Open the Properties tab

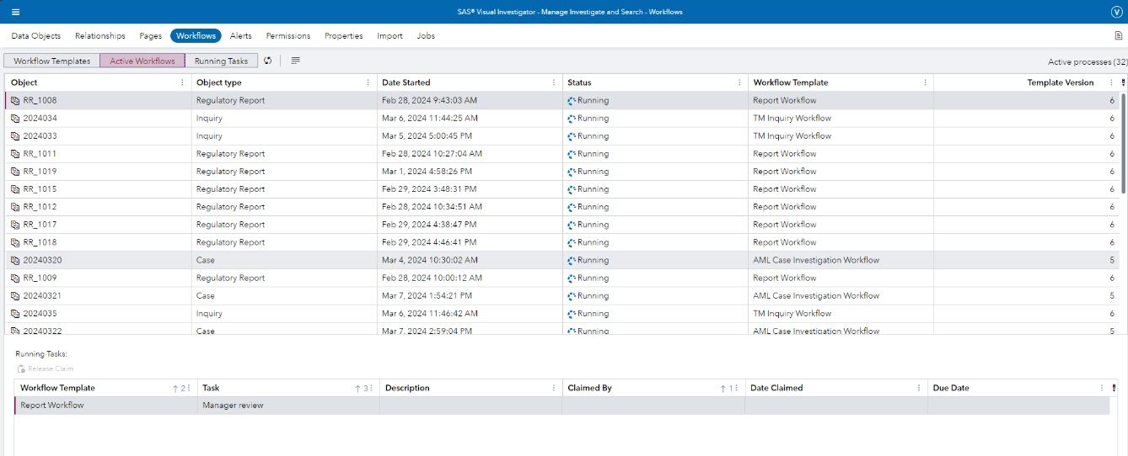coord(344,36)
